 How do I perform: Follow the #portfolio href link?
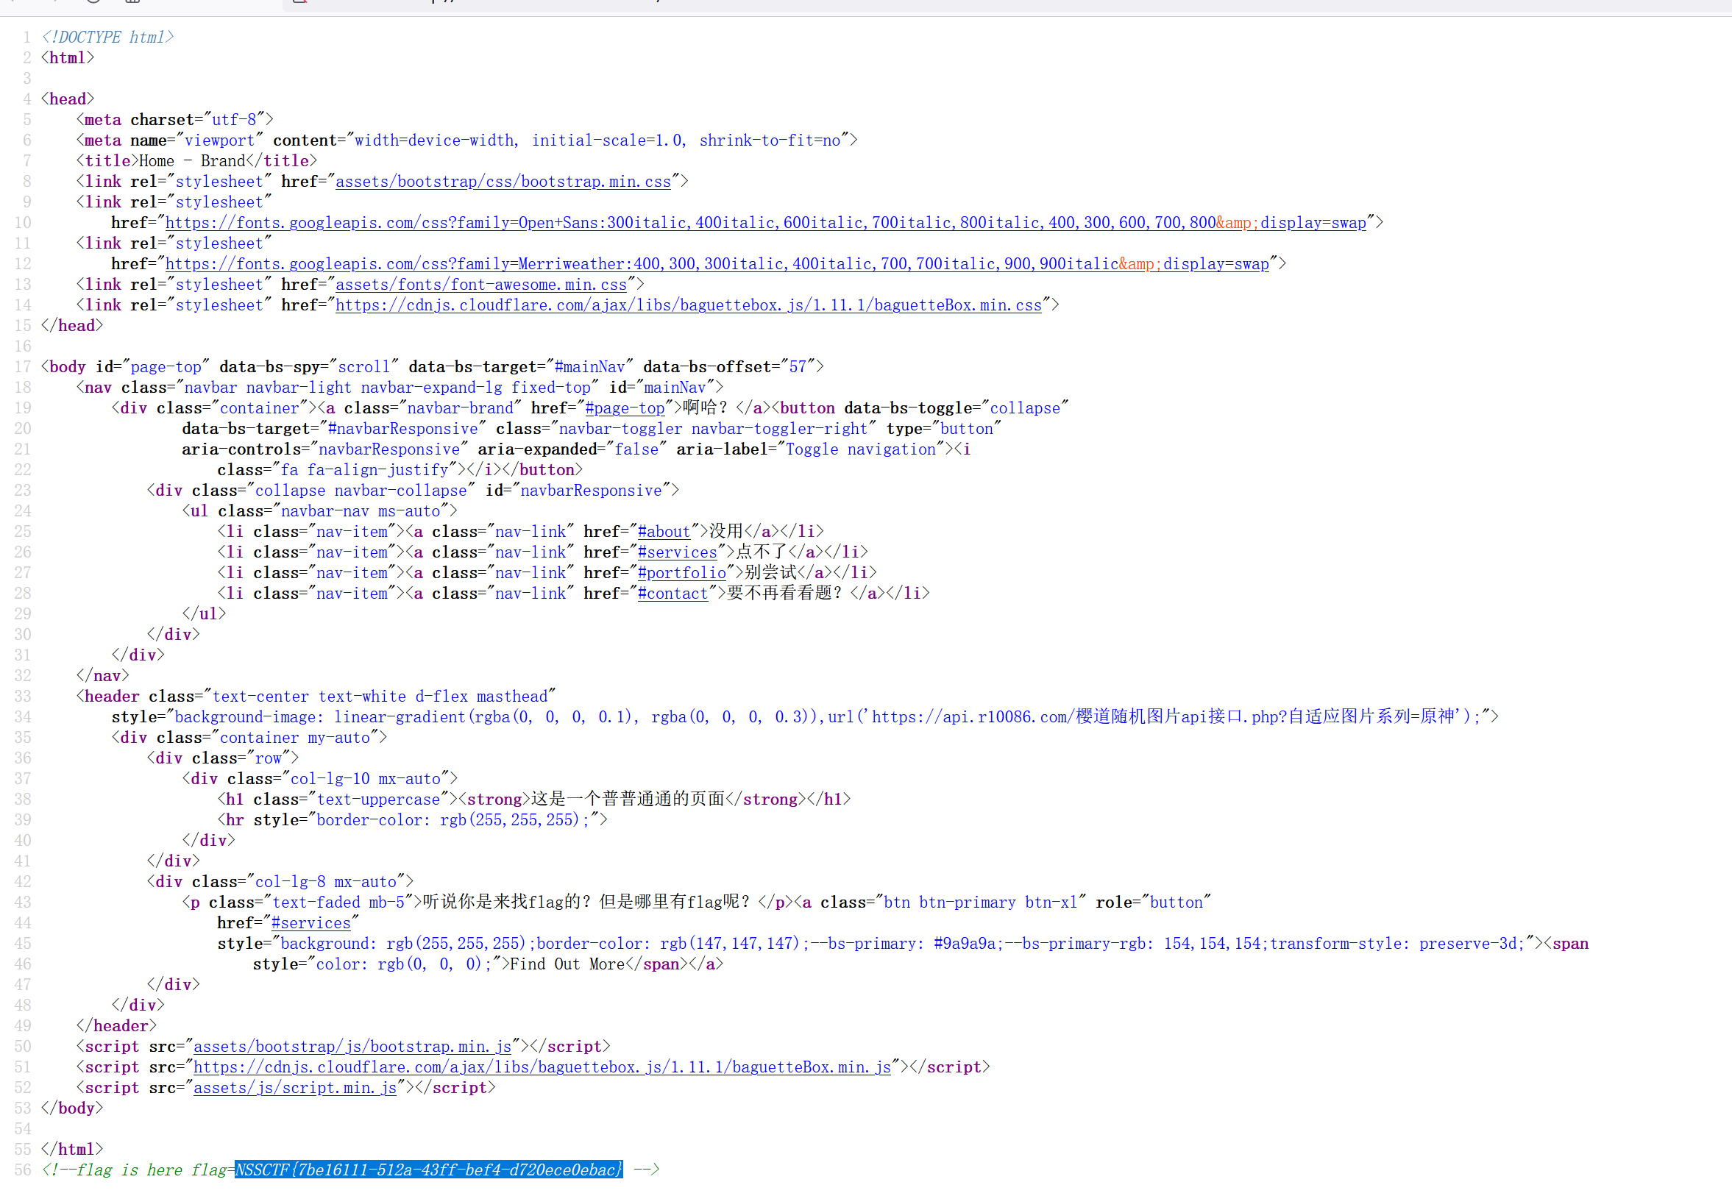point(681,573)
